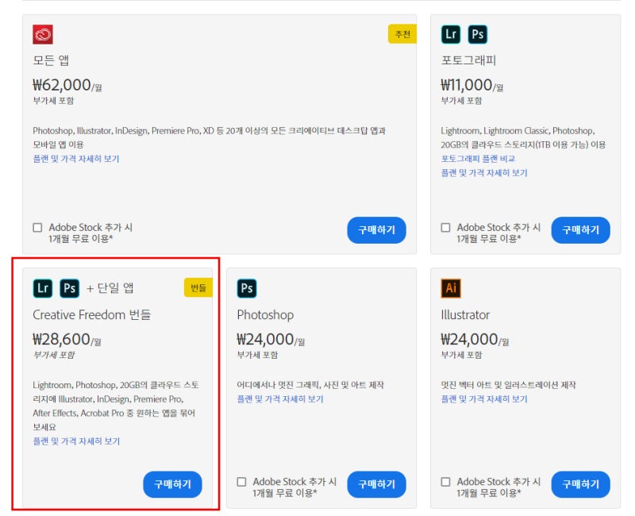Click 어디에서나 멋진 그래픽 description text
This screenshot has height=516, width=635.
click(310, 385)
